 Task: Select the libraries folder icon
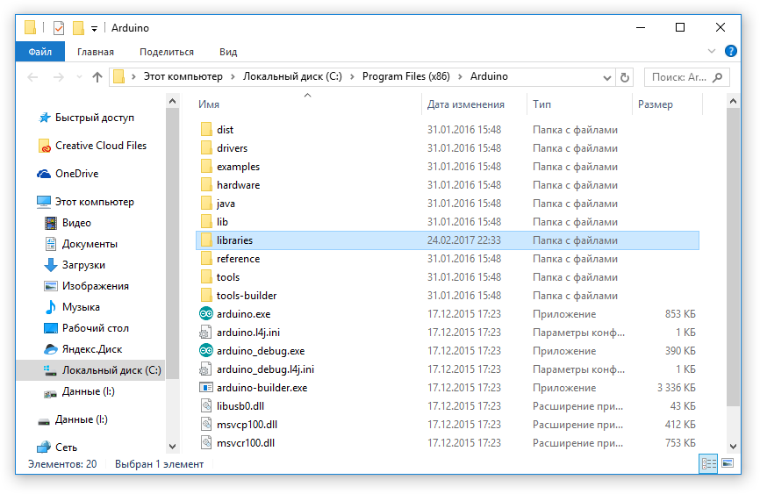206,240
